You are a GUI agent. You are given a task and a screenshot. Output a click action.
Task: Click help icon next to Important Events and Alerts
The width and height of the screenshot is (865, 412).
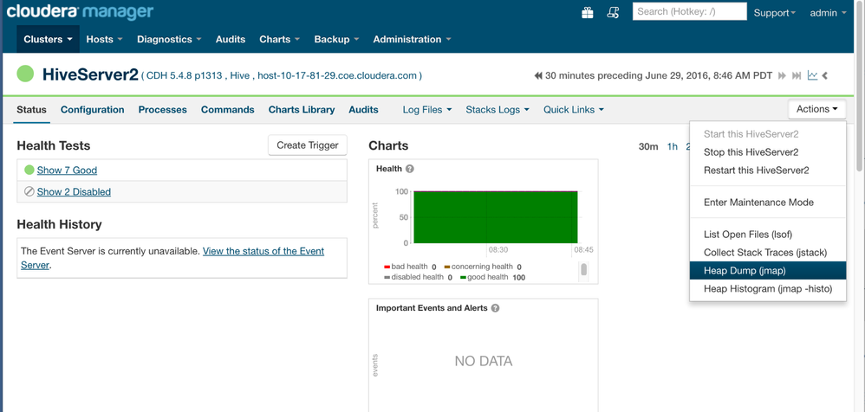click(x=495, y=308)
